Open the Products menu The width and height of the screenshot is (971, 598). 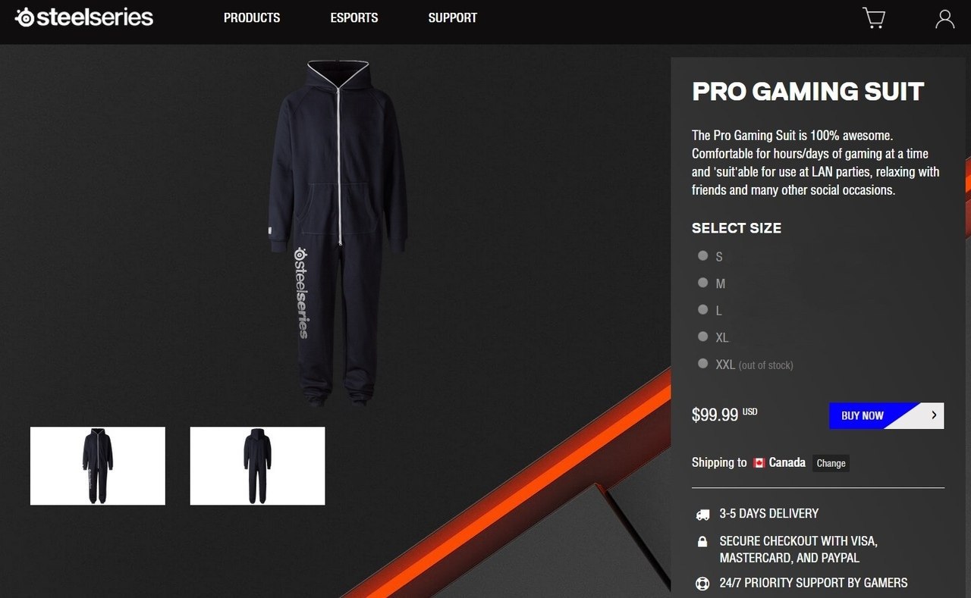[x=252, y=17]
